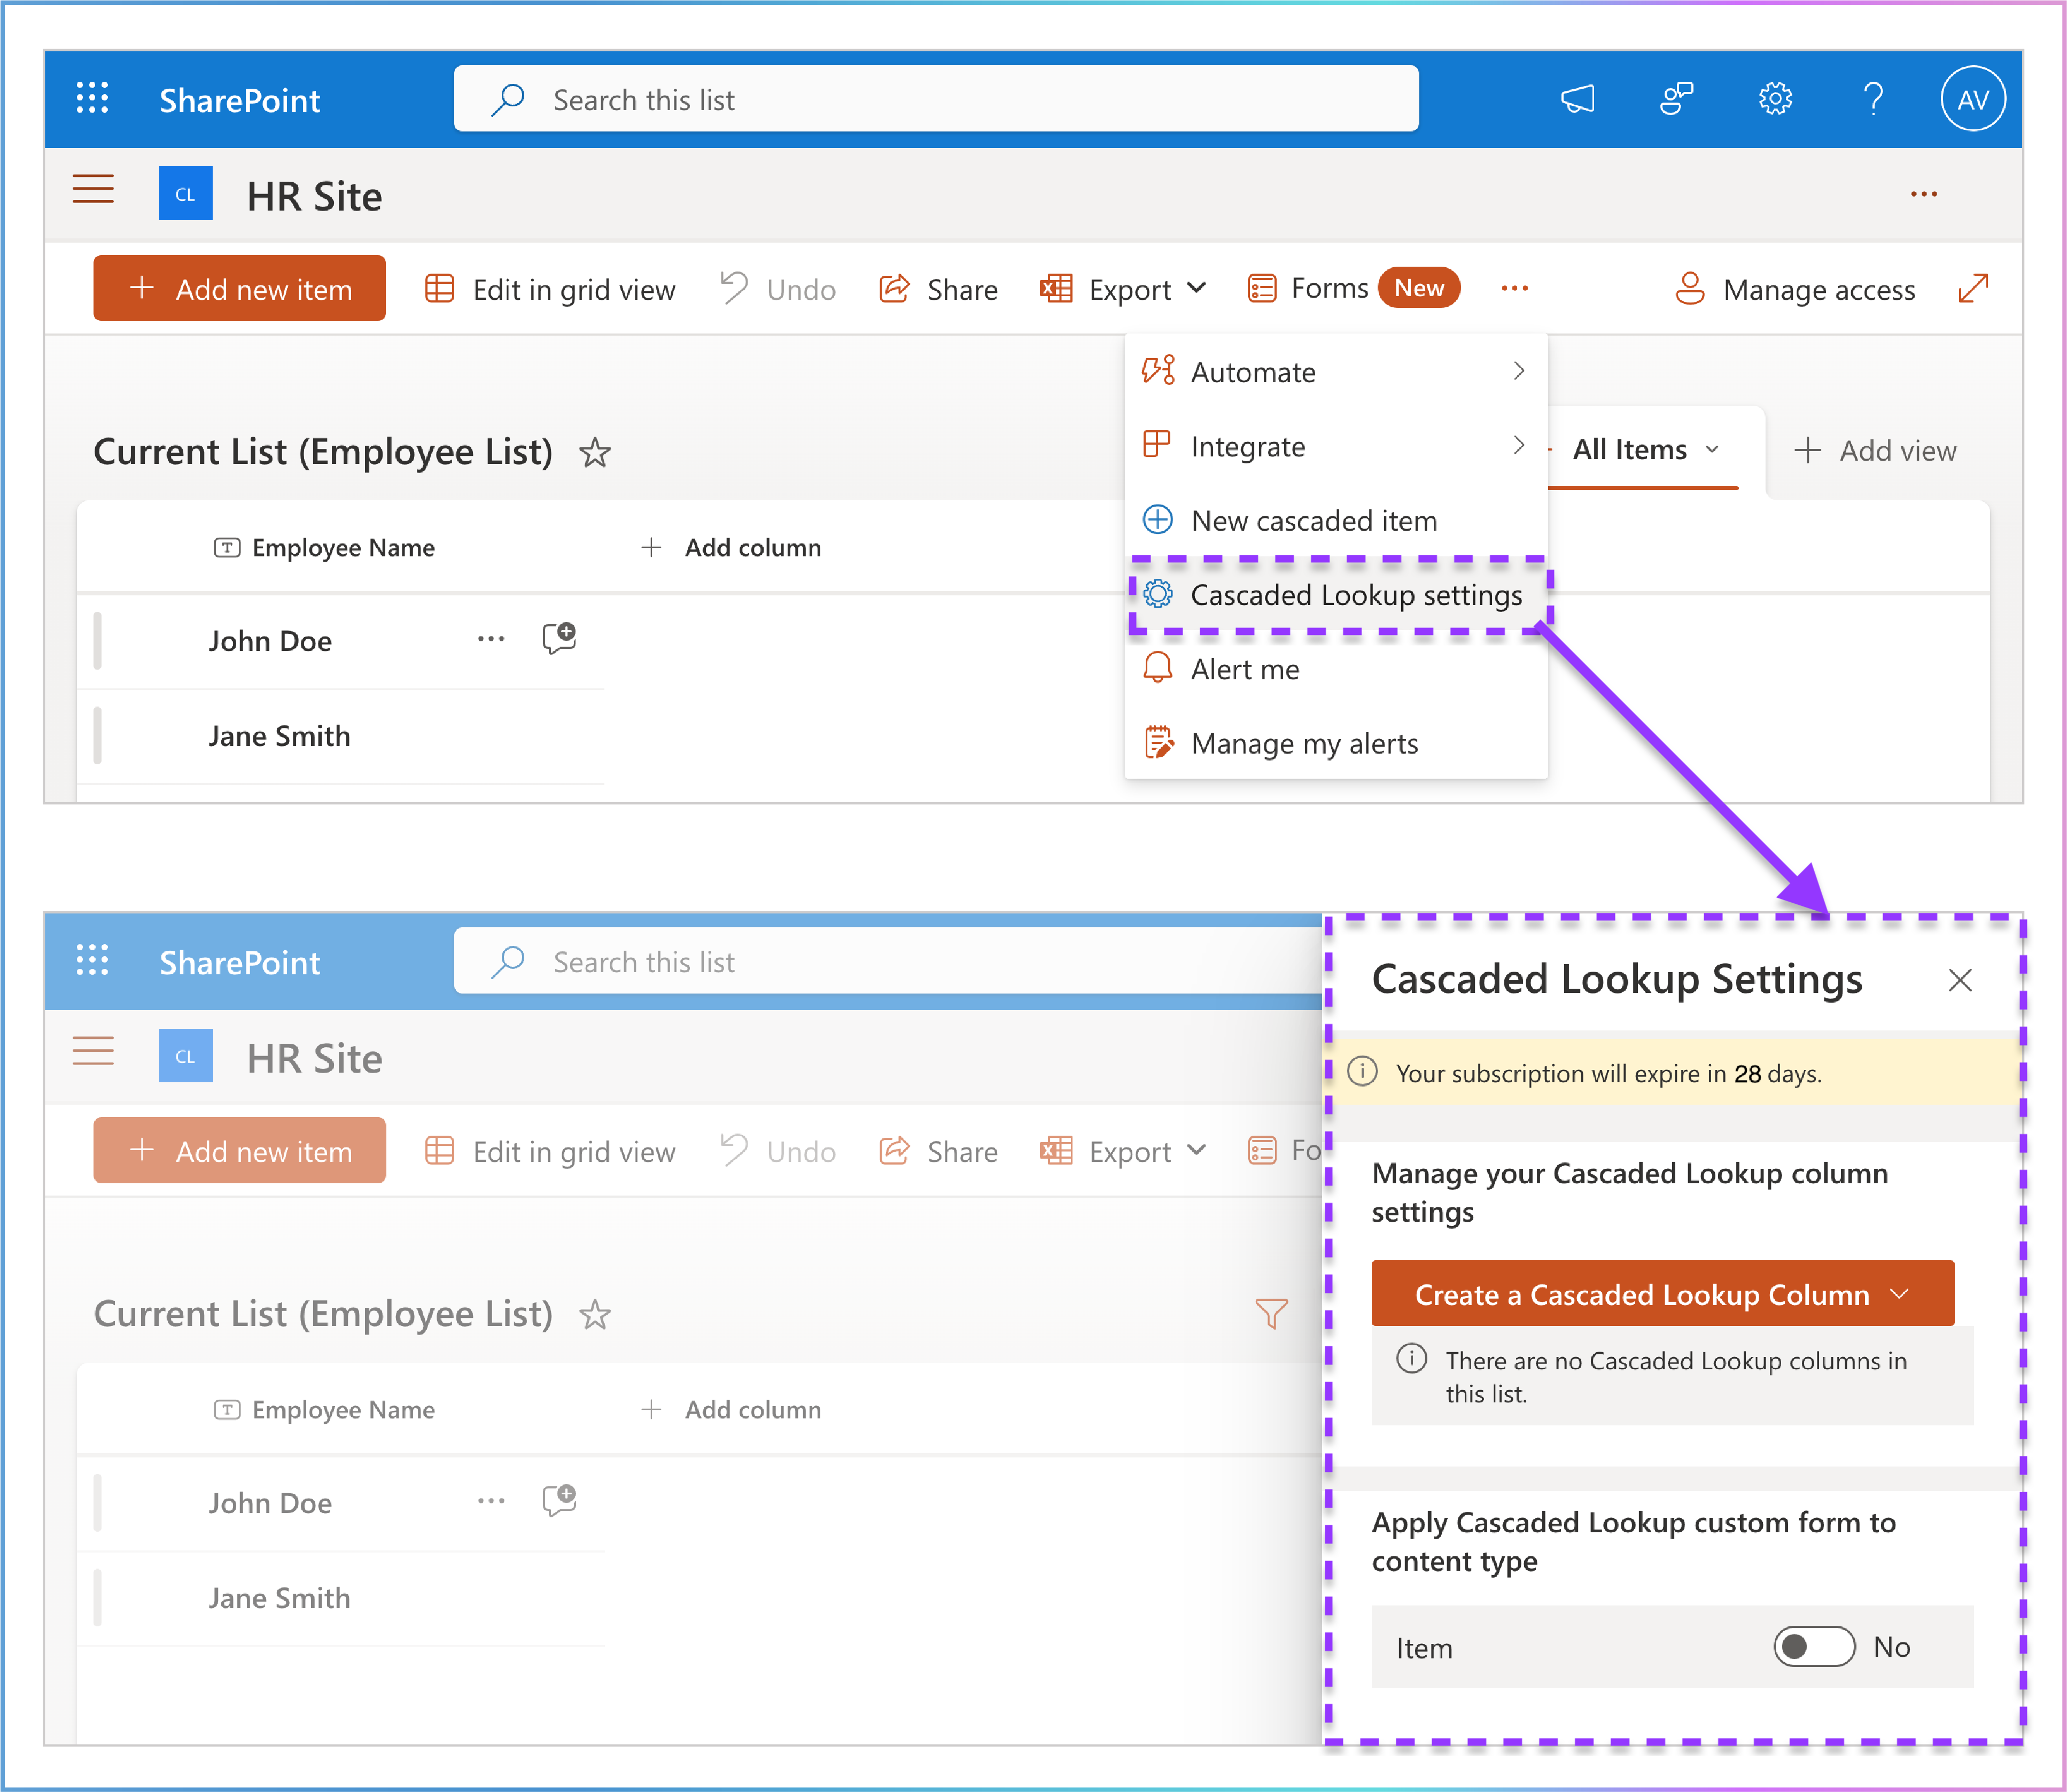Screen dimensions: 2067x1792
Task: Click subscription expiry info icon
Action: pos(1362,1072)
